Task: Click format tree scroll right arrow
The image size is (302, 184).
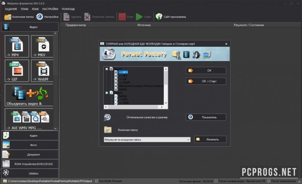Action: tap(162, 107)
